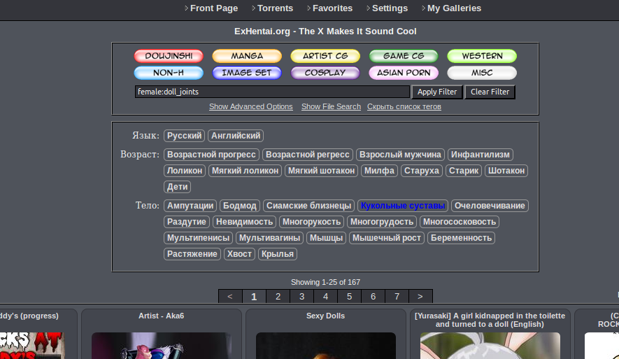Viewport: 619px width, 359px height.
Task: Select the Раздутие tag
Action: (186, 222)
